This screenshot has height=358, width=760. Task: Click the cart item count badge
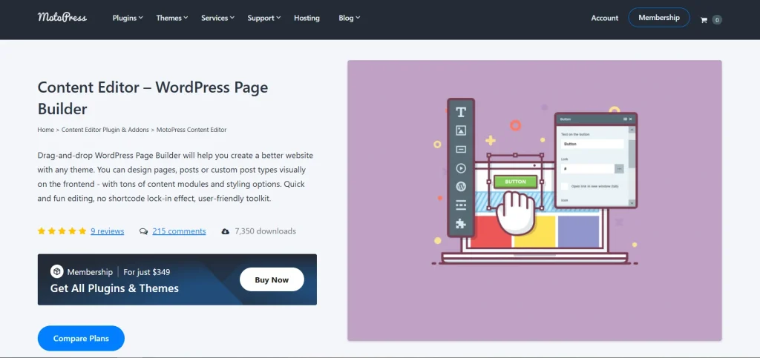[717, 20]
